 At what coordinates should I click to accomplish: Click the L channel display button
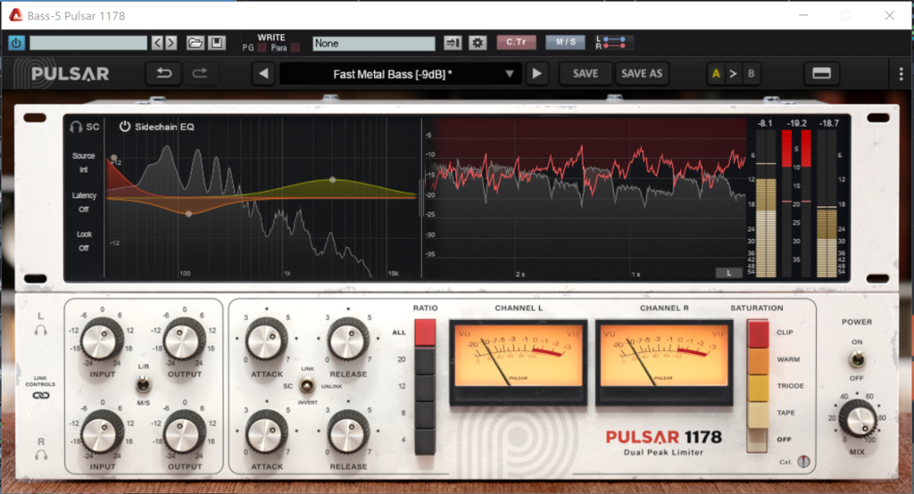tap(728, 273)
